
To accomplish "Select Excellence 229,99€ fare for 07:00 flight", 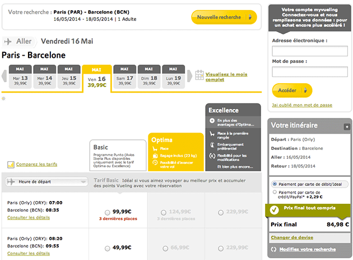I will [x=221, y=212].
